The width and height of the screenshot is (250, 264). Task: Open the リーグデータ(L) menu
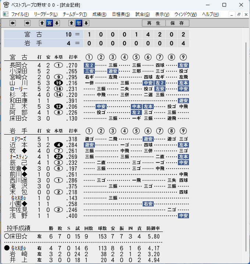point(46,14)
